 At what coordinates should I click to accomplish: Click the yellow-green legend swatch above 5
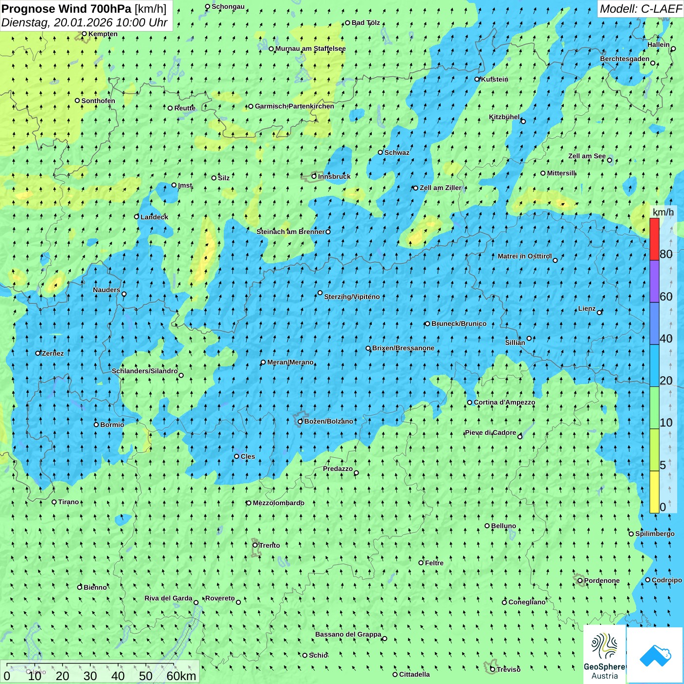[654, 450]
